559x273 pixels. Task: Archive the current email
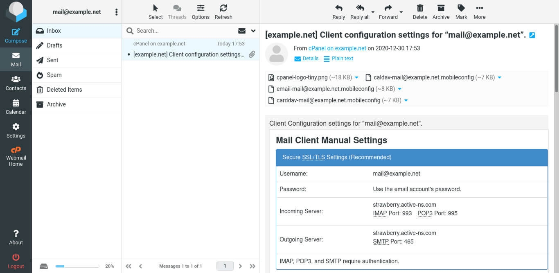(x=441, y=8)
